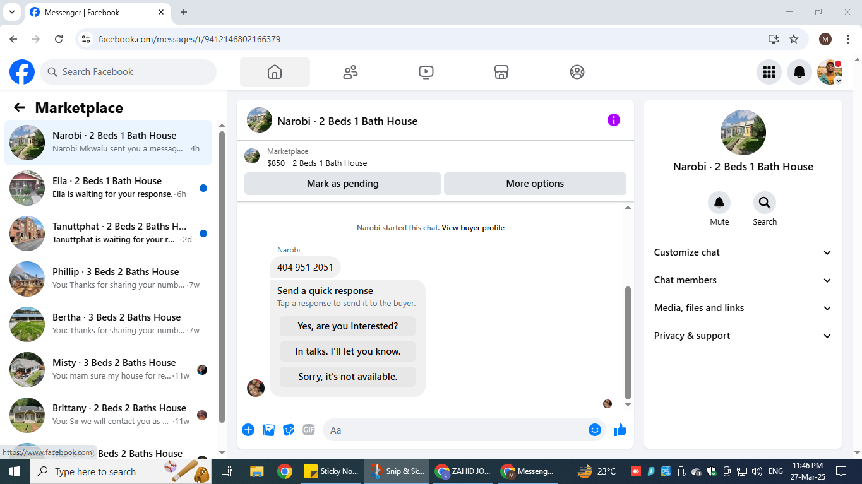This screenshot has width=862, height=484.
Task: Open the notifications bell
Action: point(799,72)
